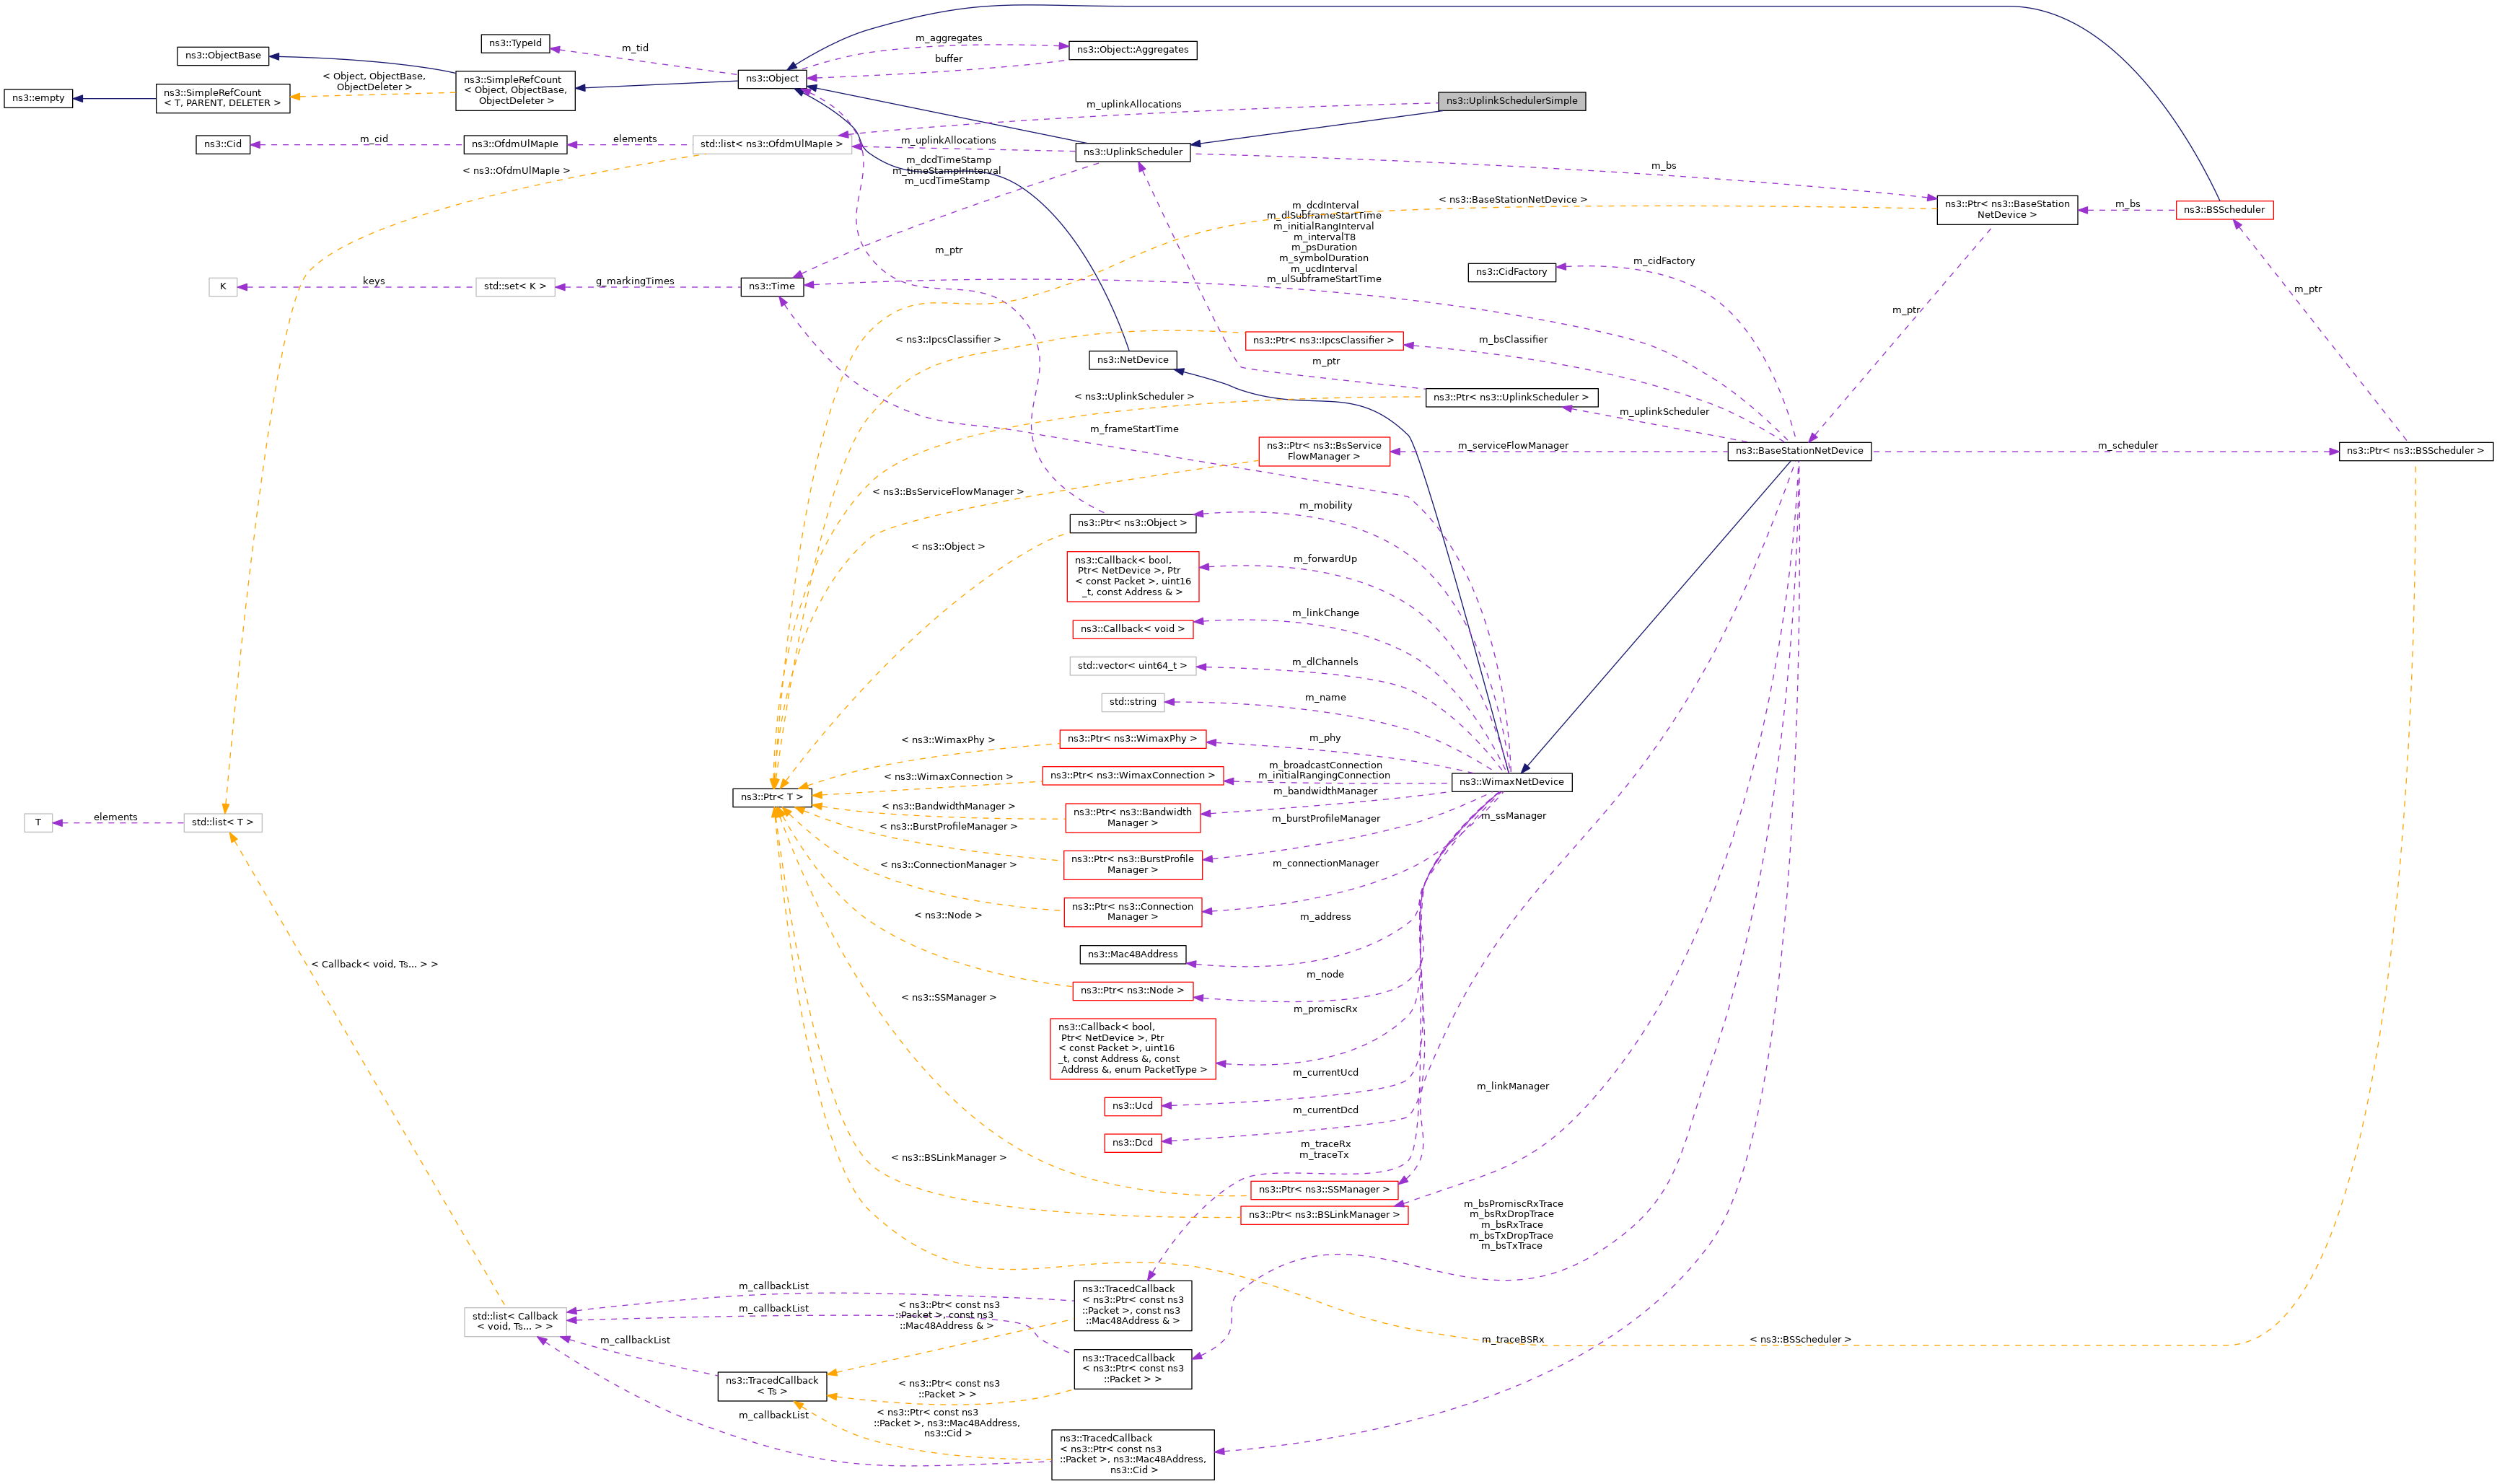Click the std::string node
Screen dimensions: 2497x1484
1132,703
